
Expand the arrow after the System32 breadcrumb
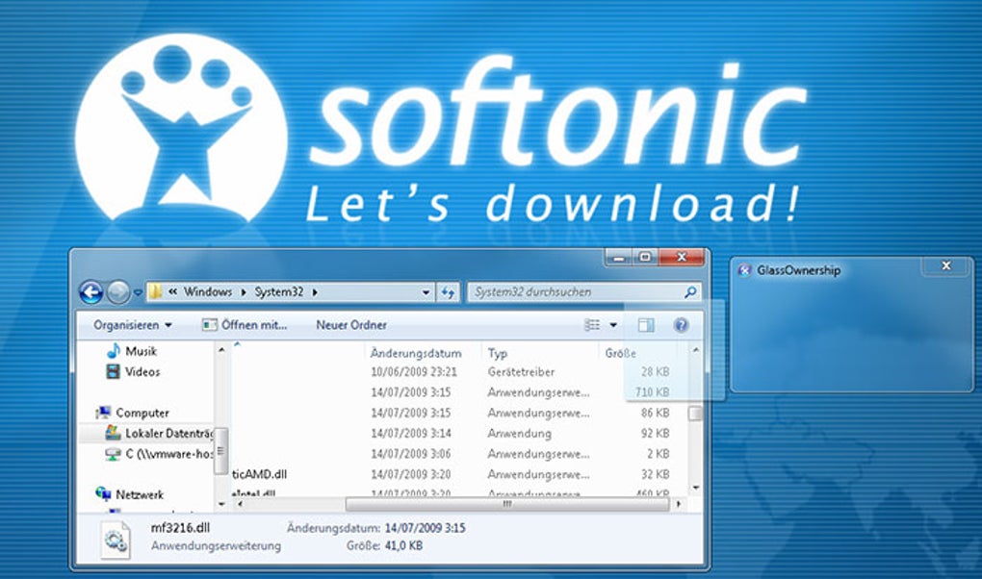tap(315, 292)
